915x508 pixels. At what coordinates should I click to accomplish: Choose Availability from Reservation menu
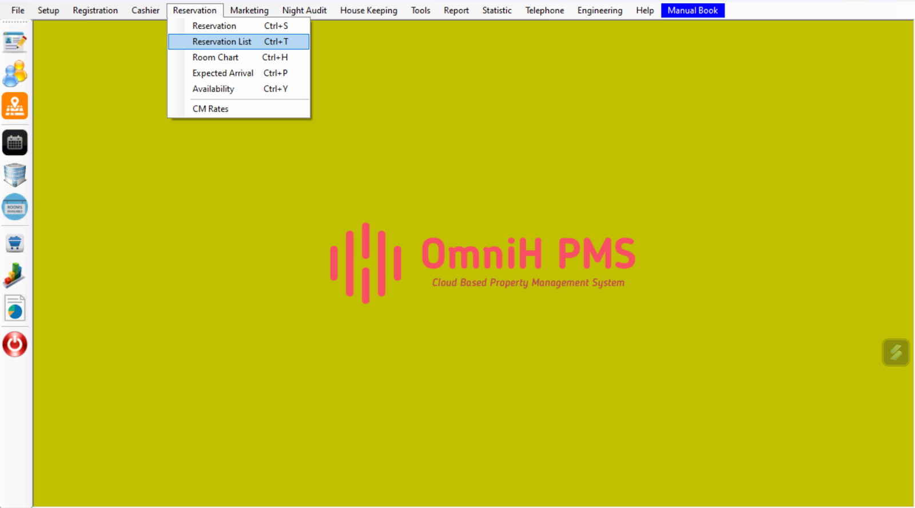pyautogui.click(x=239, y=89)
